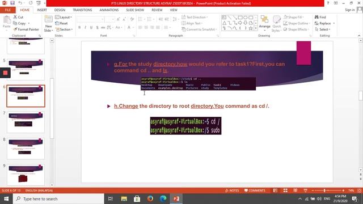Toggle the COMMENTS pane

point(255,190)
